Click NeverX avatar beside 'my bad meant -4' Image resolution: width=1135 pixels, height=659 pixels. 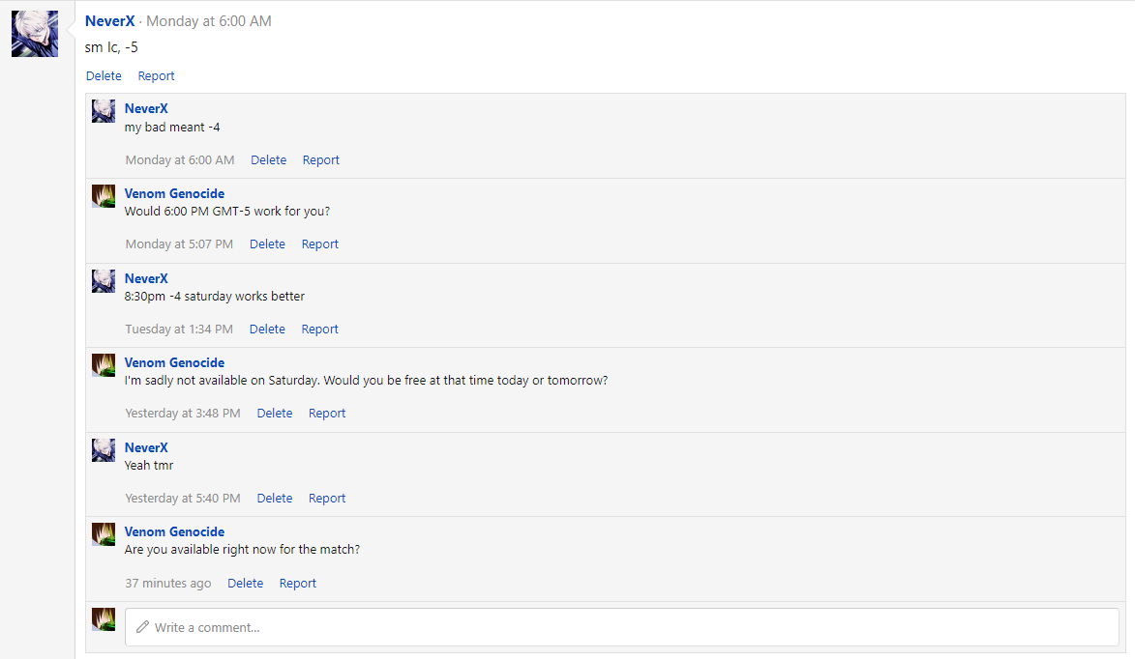tap(104, 111)
